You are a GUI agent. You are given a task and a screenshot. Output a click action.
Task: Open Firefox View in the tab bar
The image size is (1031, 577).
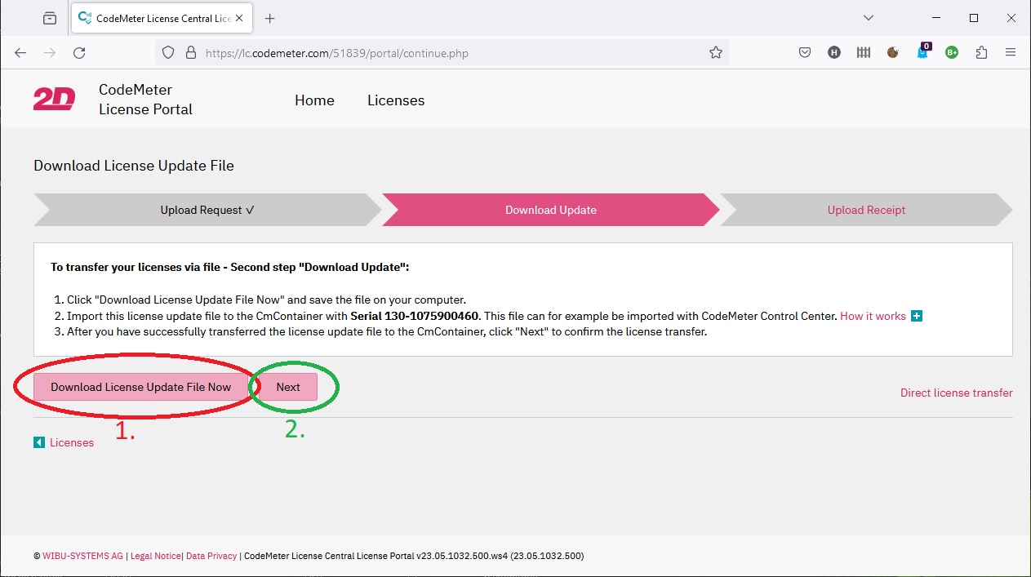tap(50, 18)
